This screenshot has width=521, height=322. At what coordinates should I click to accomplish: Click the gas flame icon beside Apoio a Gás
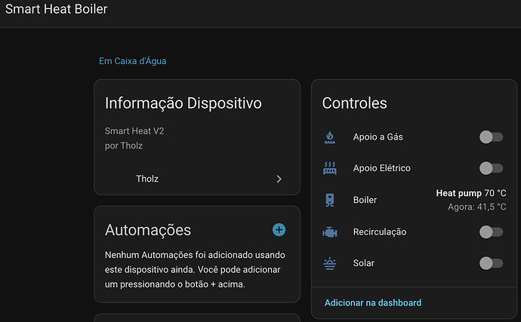(330, 137)
